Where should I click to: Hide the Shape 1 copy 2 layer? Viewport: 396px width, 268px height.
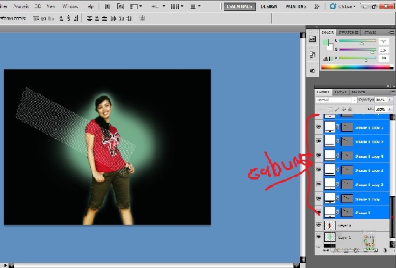click(x=319, y=184)
